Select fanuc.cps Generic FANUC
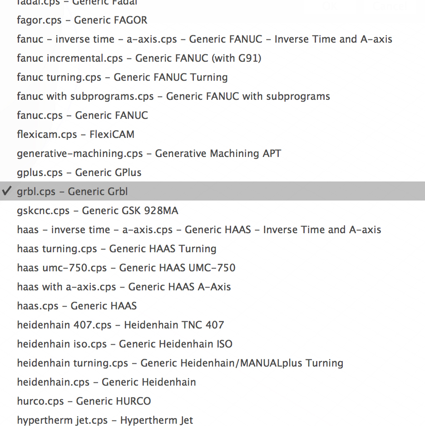 pyautogui.click(x=82, y=115)
